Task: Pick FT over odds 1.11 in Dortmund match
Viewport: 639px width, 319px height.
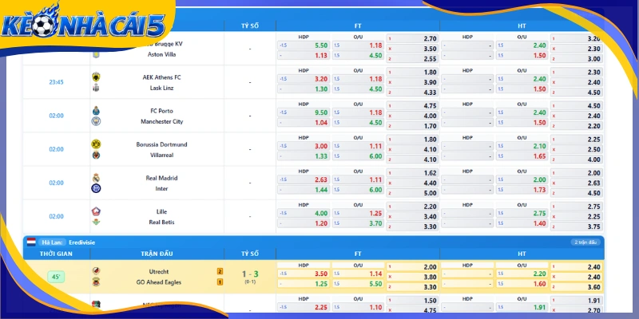Action: pyautogui.click(x=358, y=146)
